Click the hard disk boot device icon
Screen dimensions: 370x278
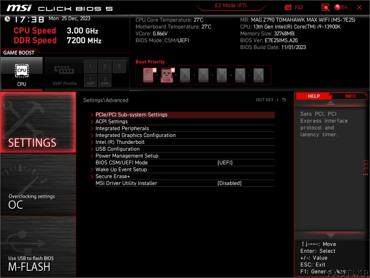[149, 75]
